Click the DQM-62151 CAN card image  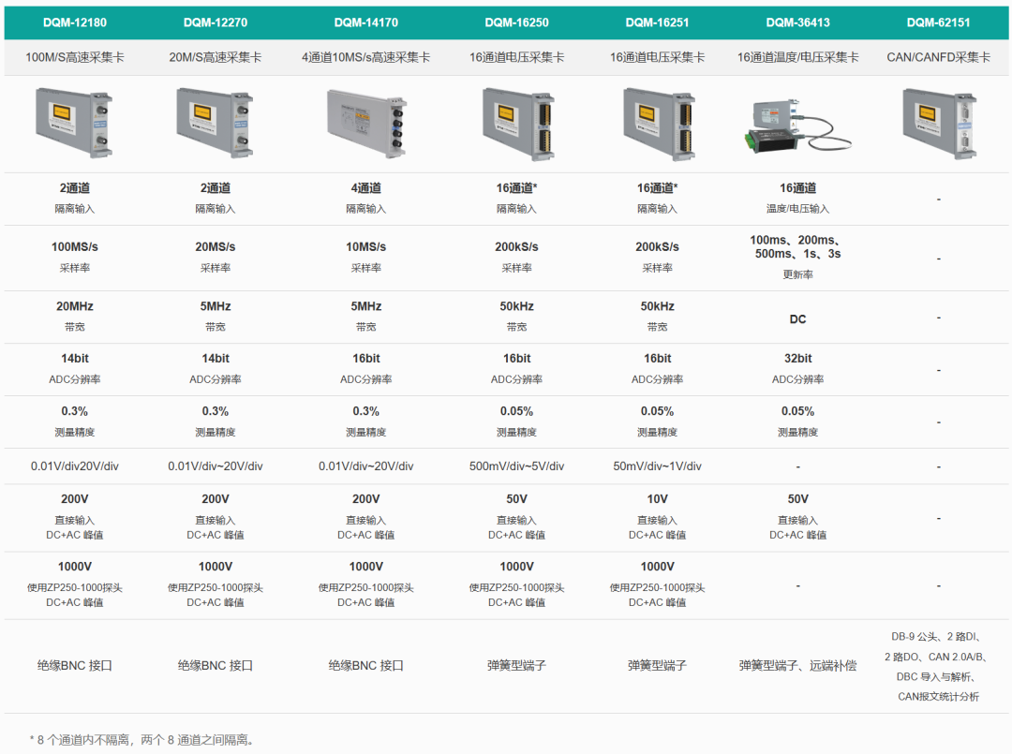938,123
